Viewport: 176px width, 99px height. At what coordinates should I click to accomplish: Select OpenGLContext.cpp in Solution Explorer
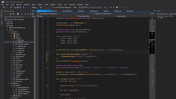click(x=24, y=92)
